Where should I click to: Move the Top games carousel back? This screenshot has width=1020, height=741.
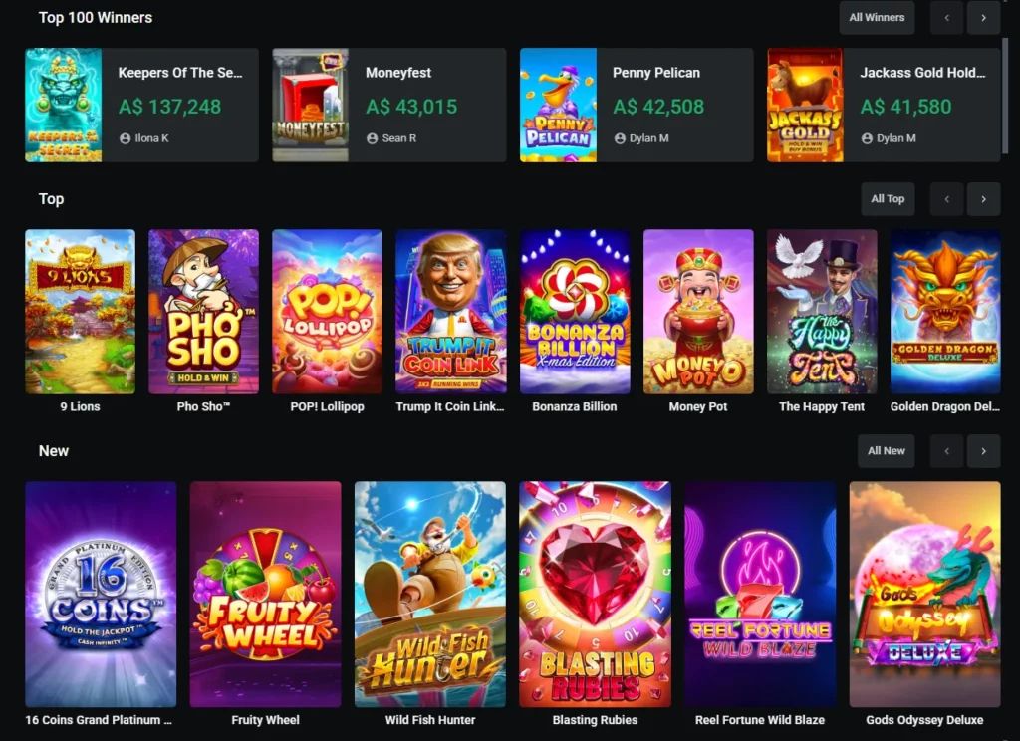click(x=946, y=199)
